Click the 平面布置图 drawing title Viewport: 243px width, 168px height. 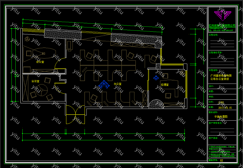click(x=221, y=116)
